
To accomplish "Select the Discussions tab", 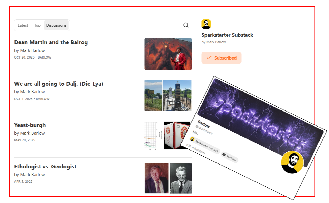I will click(56, 25).
